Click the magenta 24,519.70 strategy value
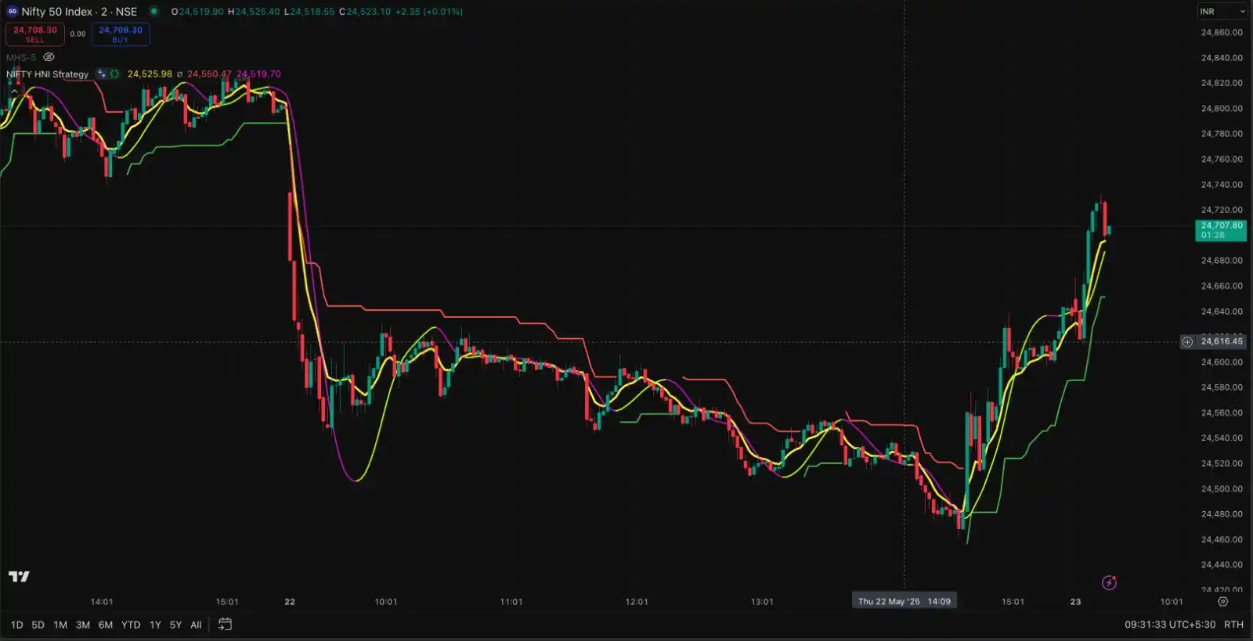The width and height of the screenshot is (1253, 641). 258,74
